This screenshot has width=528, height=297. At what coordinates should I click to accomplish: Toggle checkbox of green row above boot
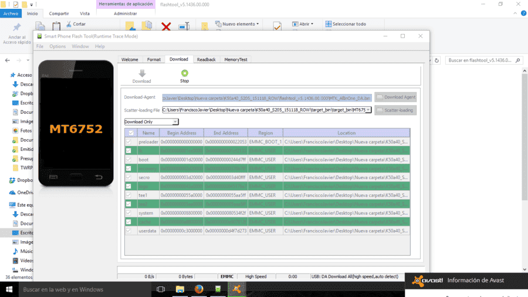[128, 150]
